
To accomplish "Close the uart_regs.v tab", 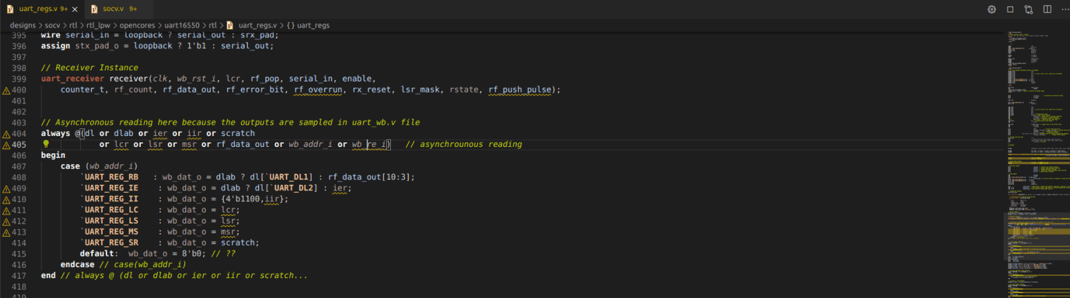I will (x=75, y=10).
